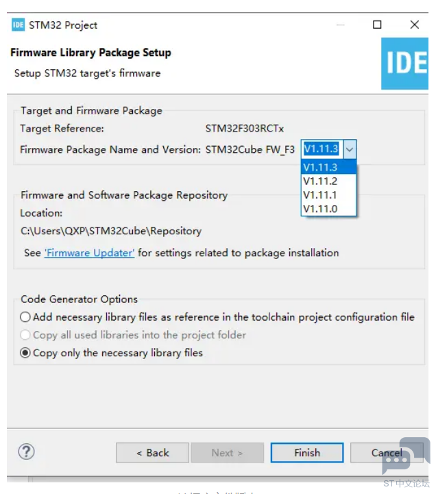Open the 'Firmware Updater' link

coord(90,253)
